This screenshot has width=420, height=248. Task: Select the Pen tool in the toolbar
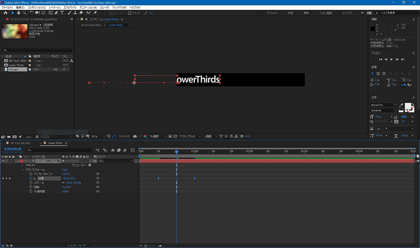click(x=56, y=13)
